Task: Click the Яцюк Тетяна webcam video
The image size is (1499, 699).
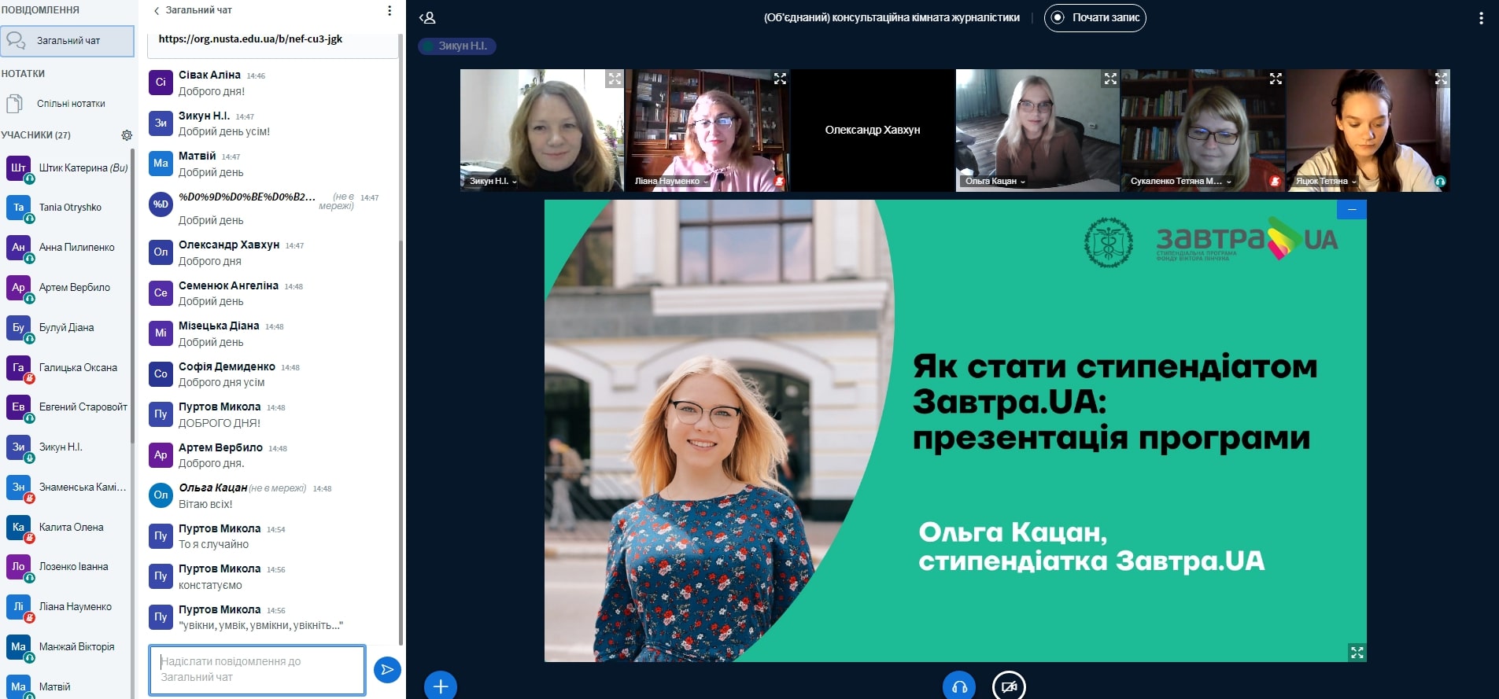Action: coord(1368,131)
